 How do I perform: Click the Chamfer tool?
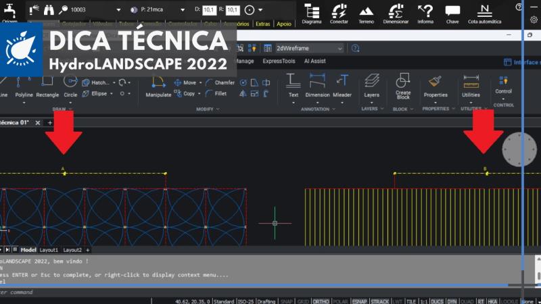click(x=220, y=82)
